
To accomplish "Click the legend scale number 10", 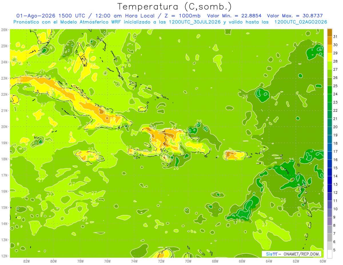I will point(335,209).
